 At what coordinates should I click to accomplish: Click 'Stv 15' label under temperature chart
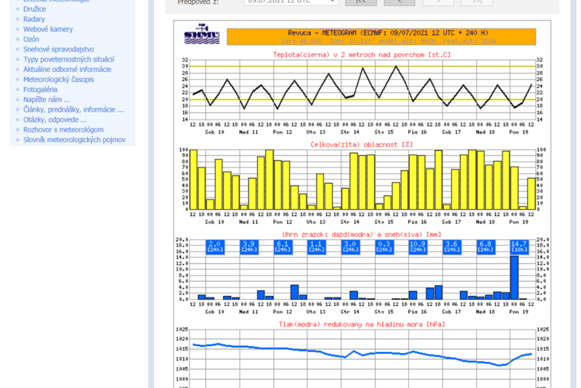click(383, 132)
